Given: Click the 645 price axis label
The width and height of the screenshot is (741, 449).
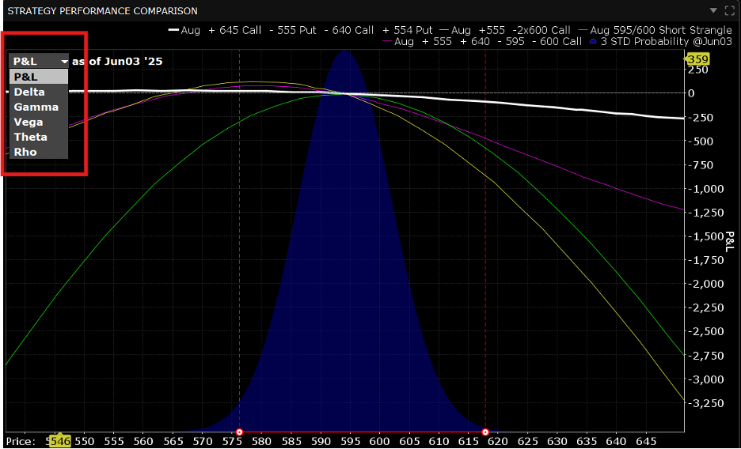Looking at the screenshot, I should pos(646,441).
